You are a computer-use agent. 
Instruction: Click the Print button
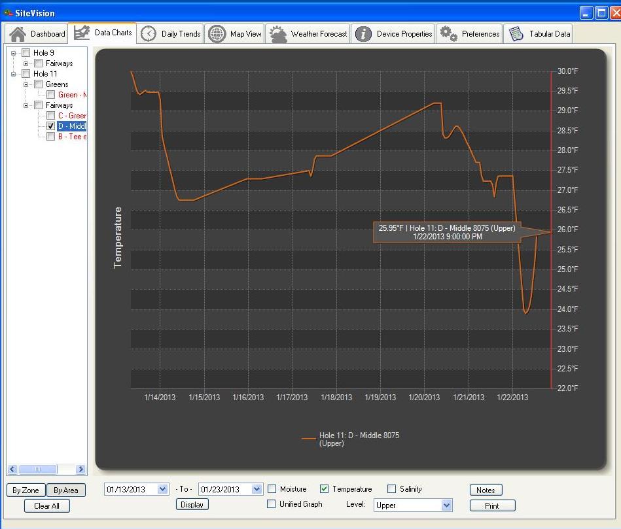pyautogui.click(x=492, y=505)
